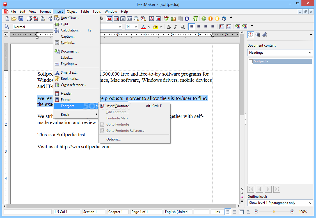Increase indent using the green arrow icon
This screenshot has height=218, width=316.
click(245, 27)
